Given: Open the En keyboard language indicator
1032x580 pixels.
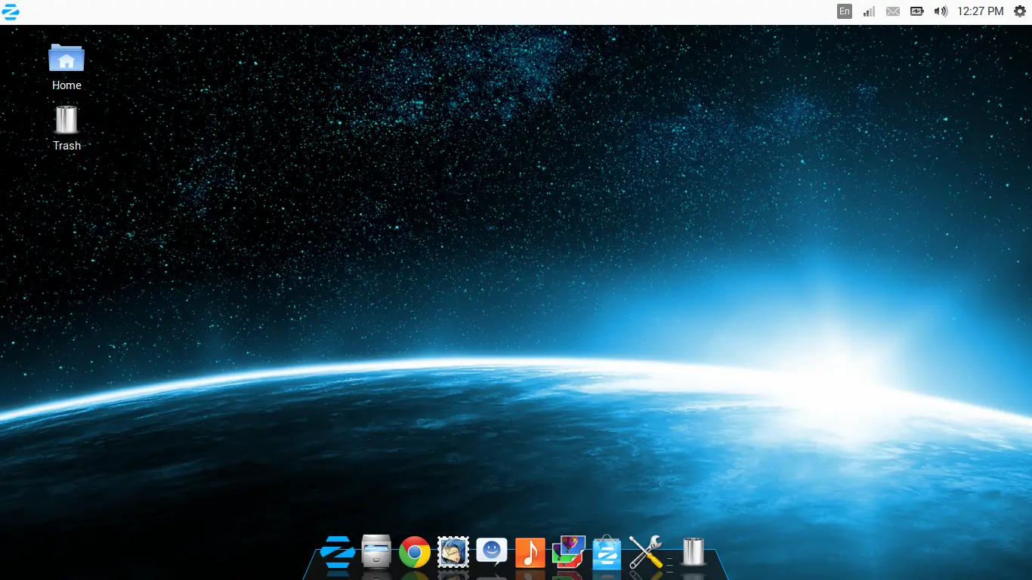Looking at the screenshot, I should (x=845, y=11).
